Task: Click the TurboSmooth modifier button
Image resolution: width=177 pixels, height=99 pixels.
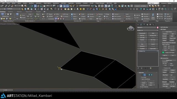Action: click(142, 33)
